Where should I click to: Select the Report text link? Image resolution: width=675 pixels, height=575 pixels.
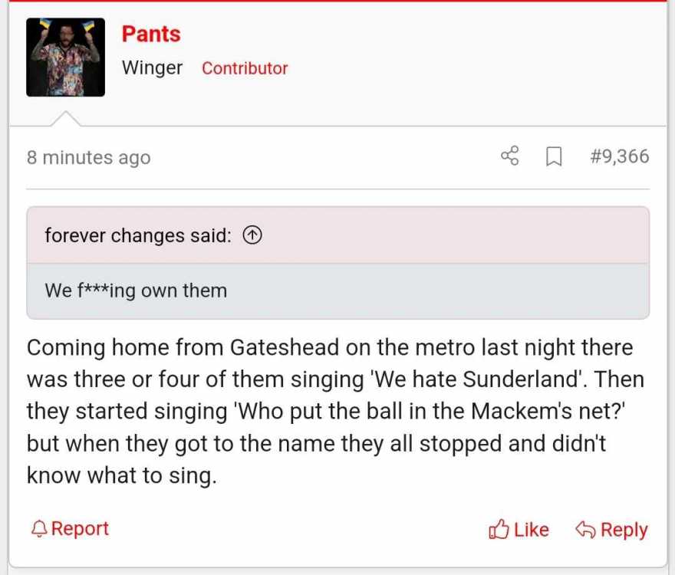80,528
